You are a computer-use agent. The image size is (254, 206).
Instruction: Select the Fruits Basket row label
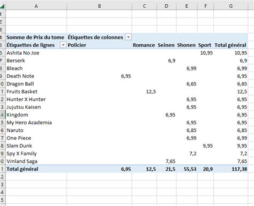click(22, 92)
